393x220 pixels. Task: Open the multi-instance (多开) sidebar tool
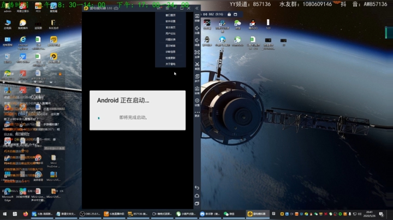[197, 78]
